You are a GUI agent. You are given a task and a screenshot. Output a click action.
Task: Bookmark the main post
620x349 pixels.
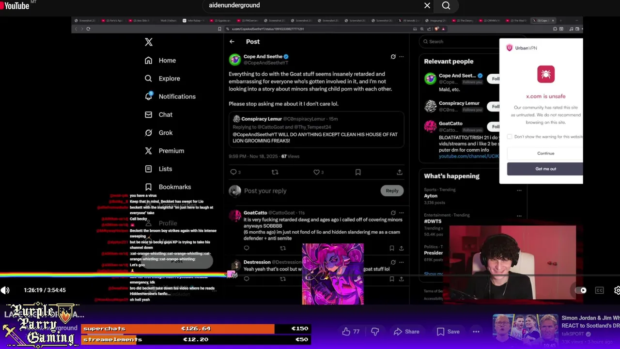358,172
